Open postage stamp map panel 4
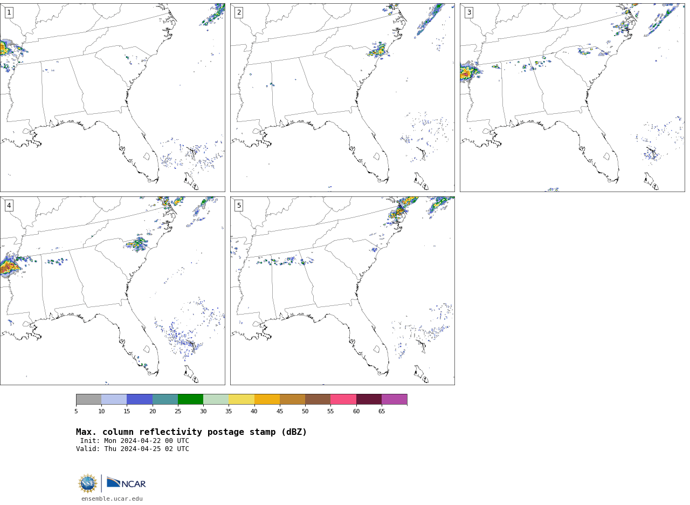690x505 pixels. [113, 291]
